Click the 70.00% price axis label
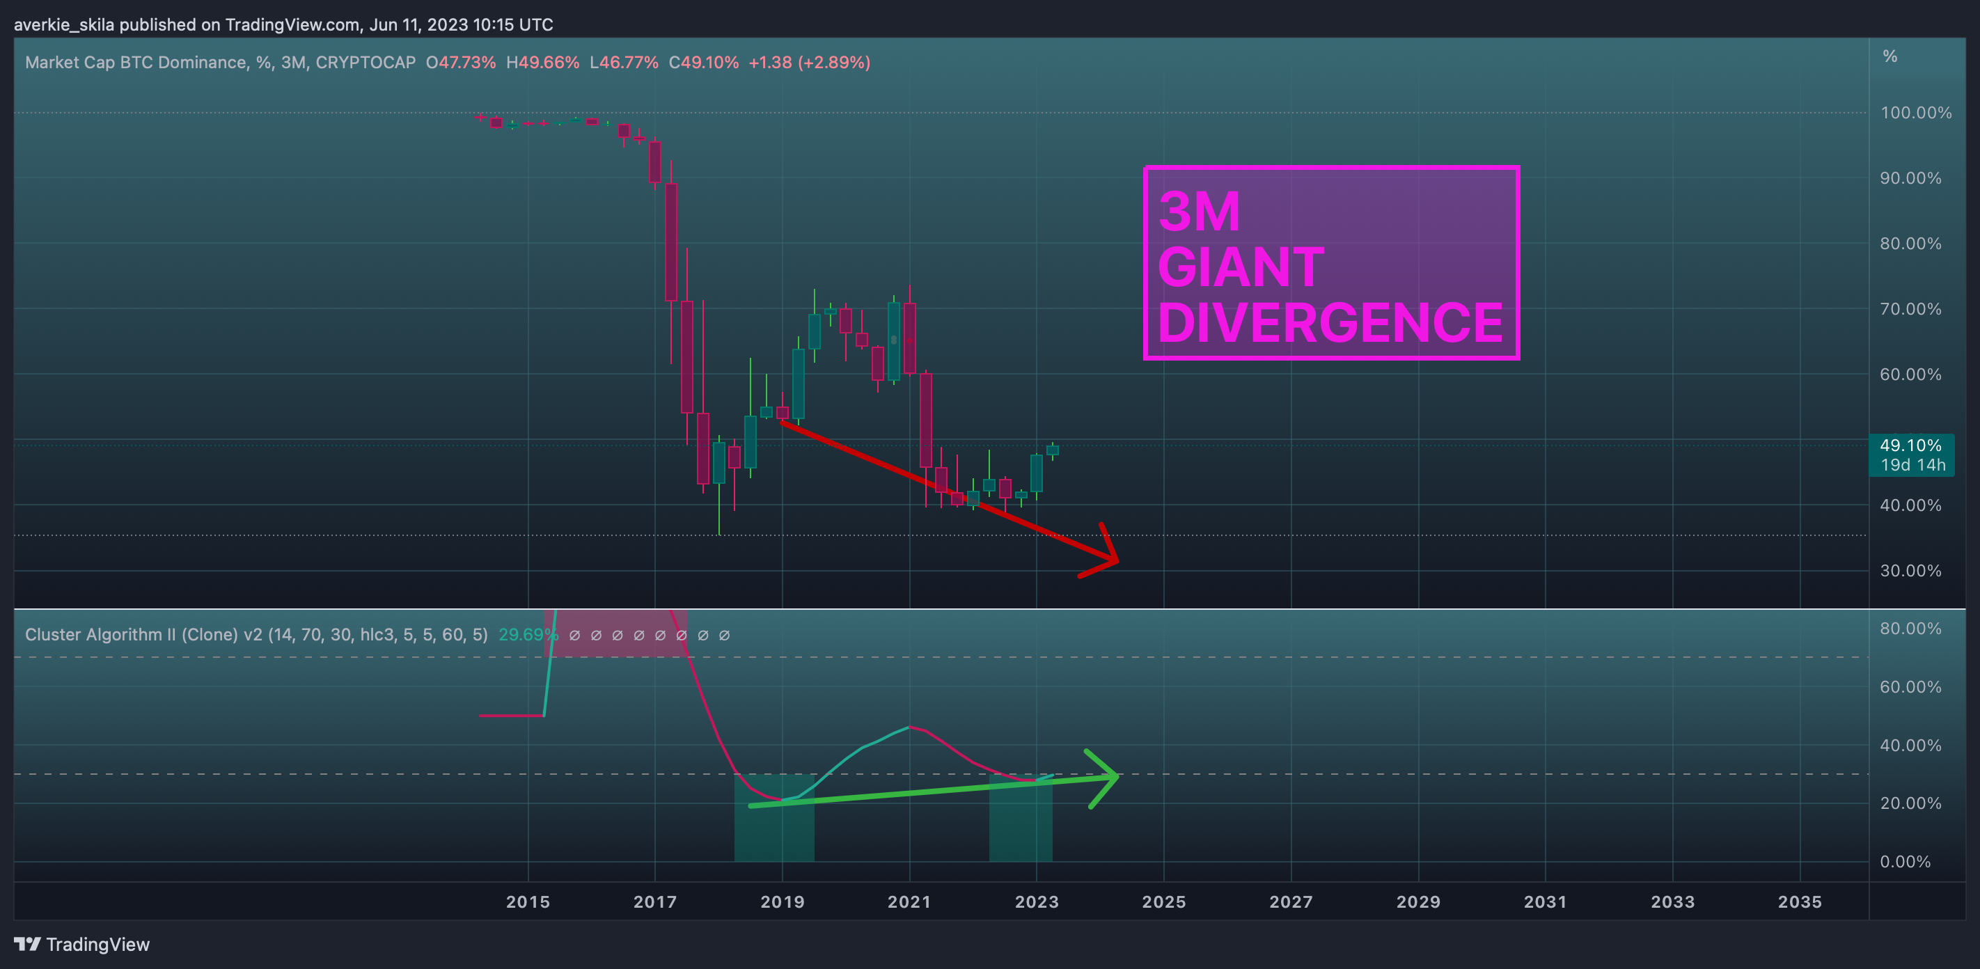Image resolution: width=1980 pixels, height=969 pixels. 1910,309
